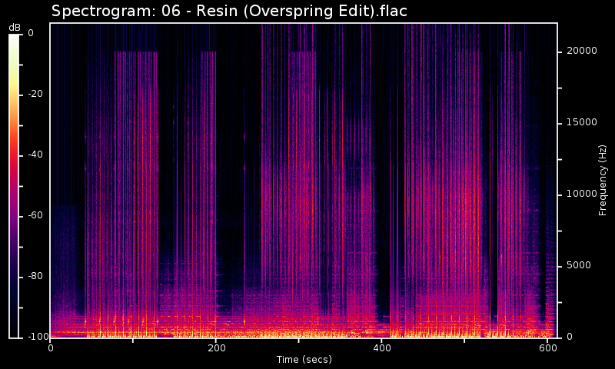
Task: Click the "Time (secs)" axis label
Action: click(304, 359)
